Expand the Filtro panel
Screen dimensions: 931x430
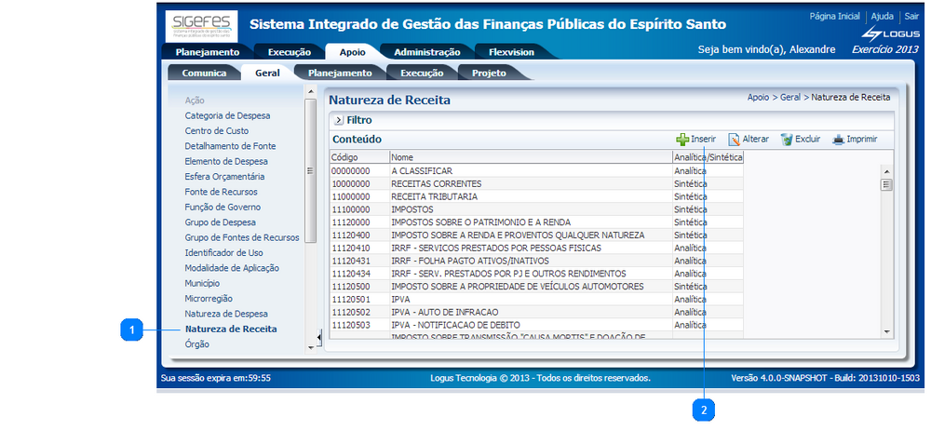(338, 120)
